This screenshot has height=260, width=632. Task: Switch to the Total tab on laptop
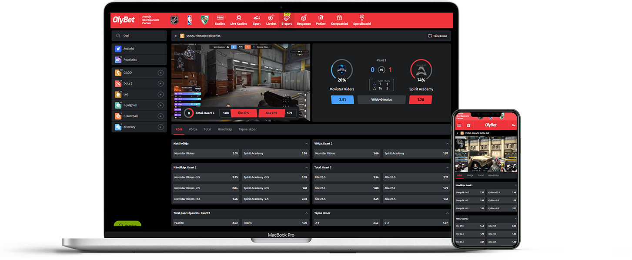pyautogui.click(x=207, y=129)
